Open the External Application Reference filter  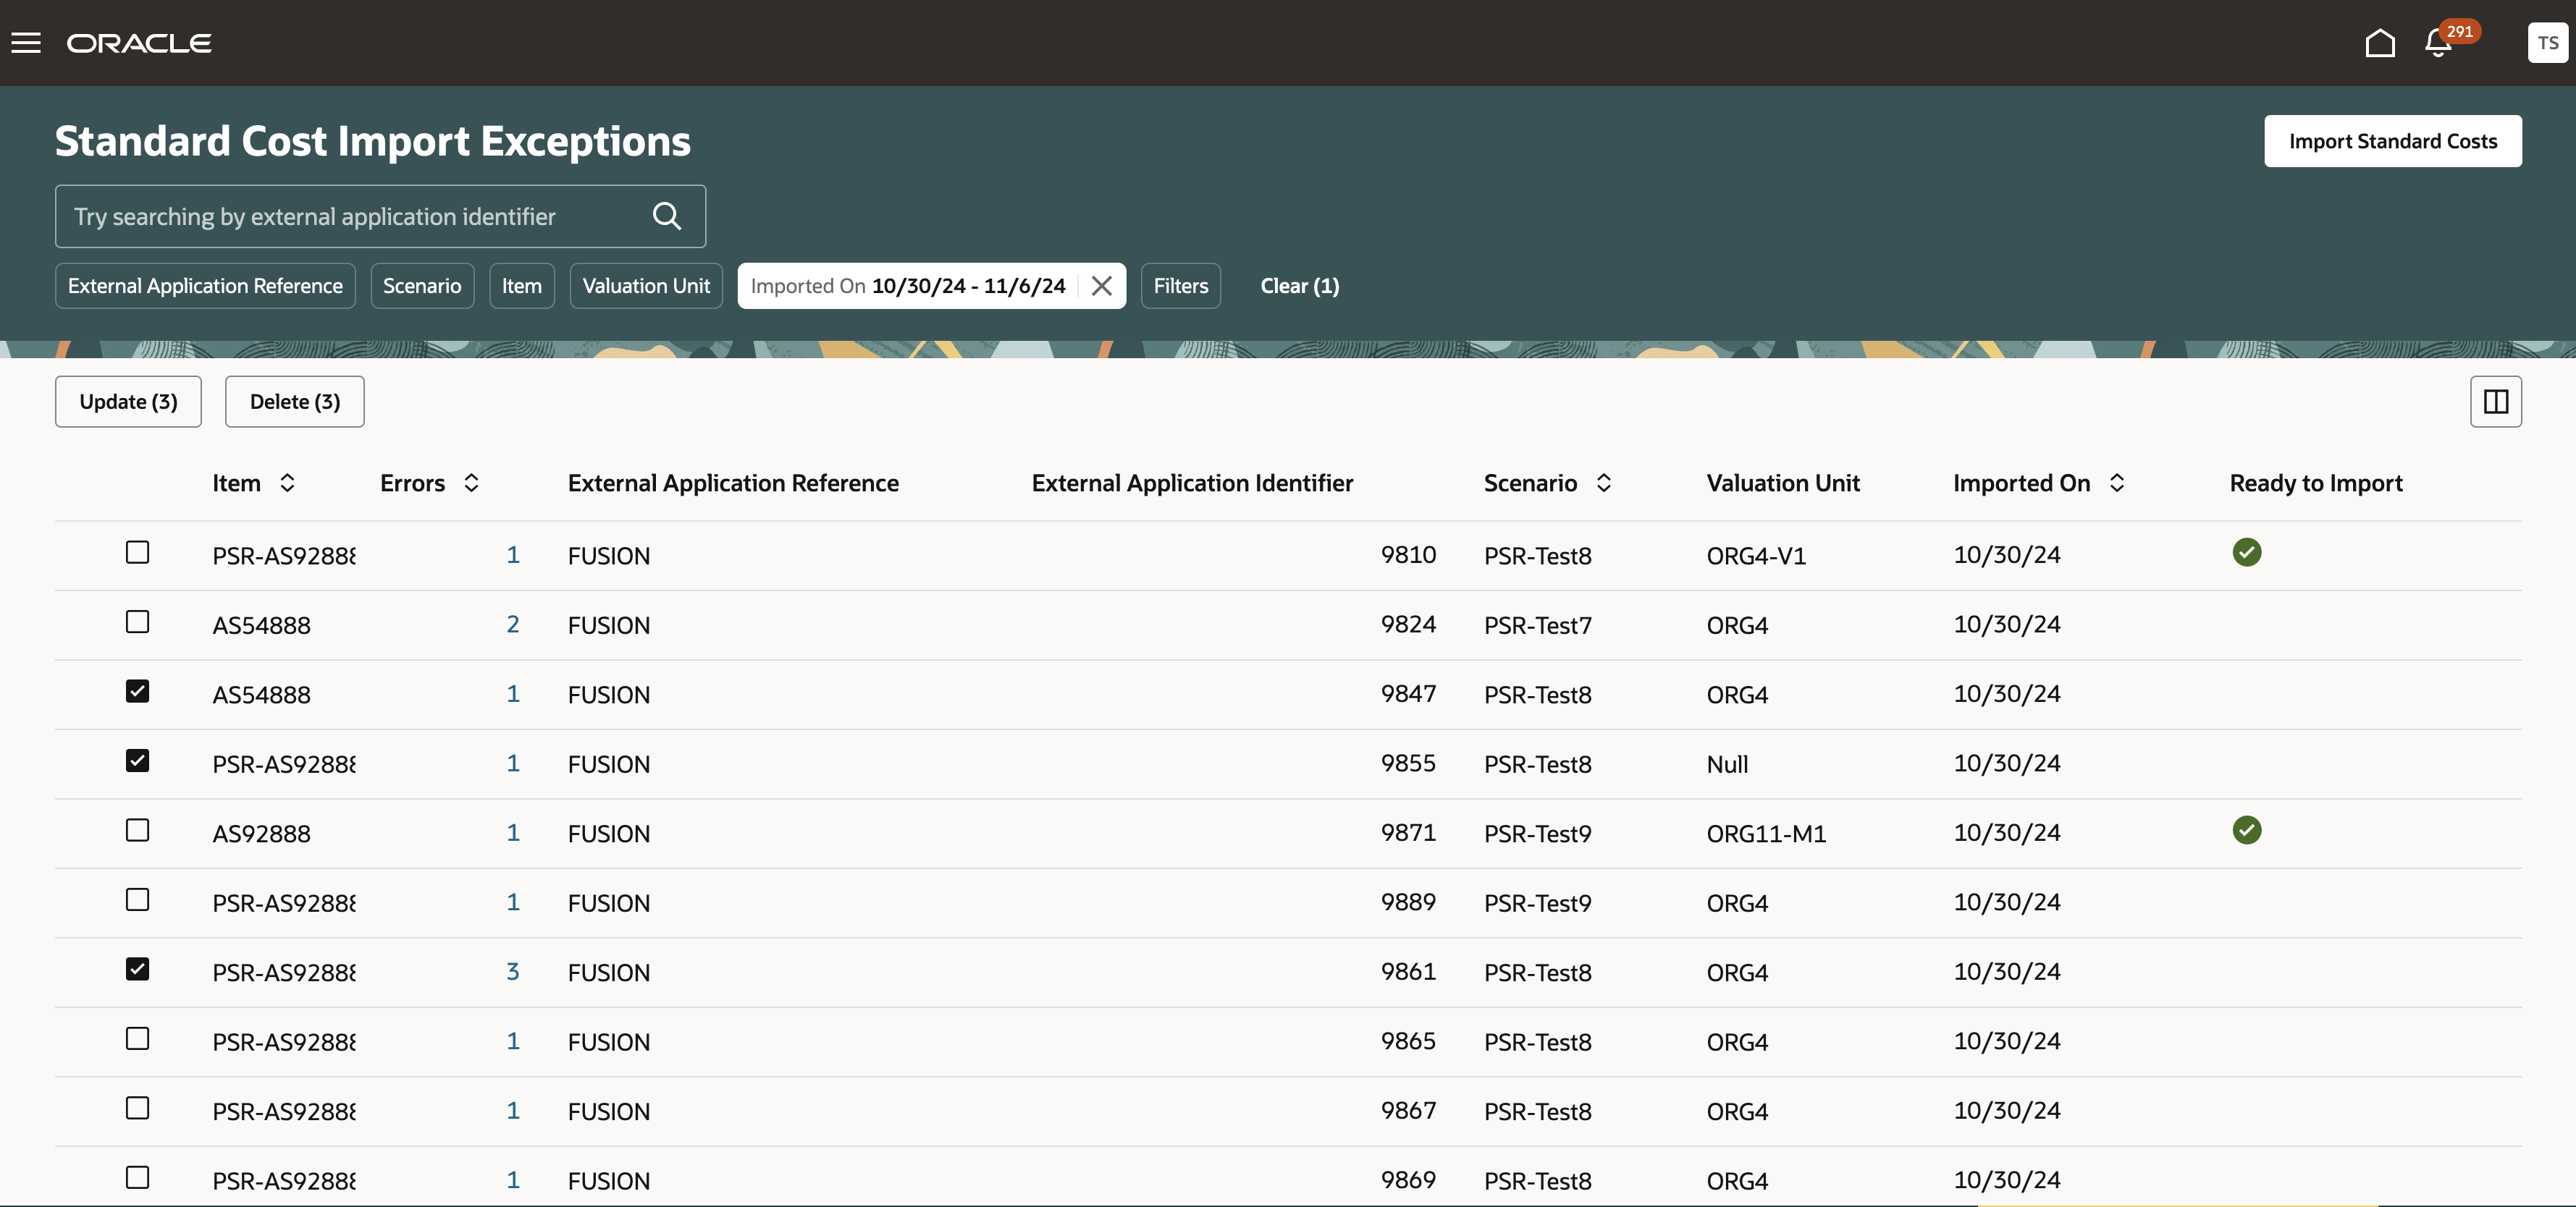[205, 286]
